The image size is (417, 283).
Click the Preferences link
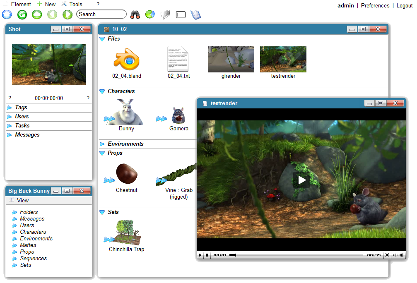click(x=375, y=5)
